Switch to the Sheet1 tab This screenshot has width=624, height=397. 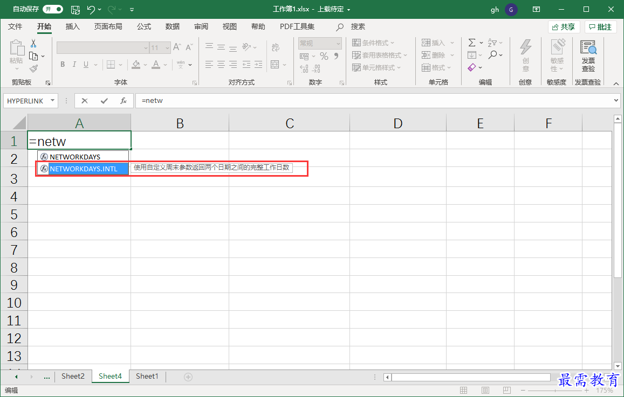tap(147, 377)
